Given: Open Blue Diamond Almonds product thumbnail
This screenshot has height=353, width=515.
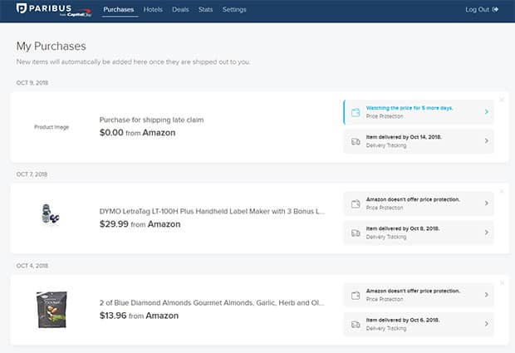Looking at the screenshot, I should 51,310.
